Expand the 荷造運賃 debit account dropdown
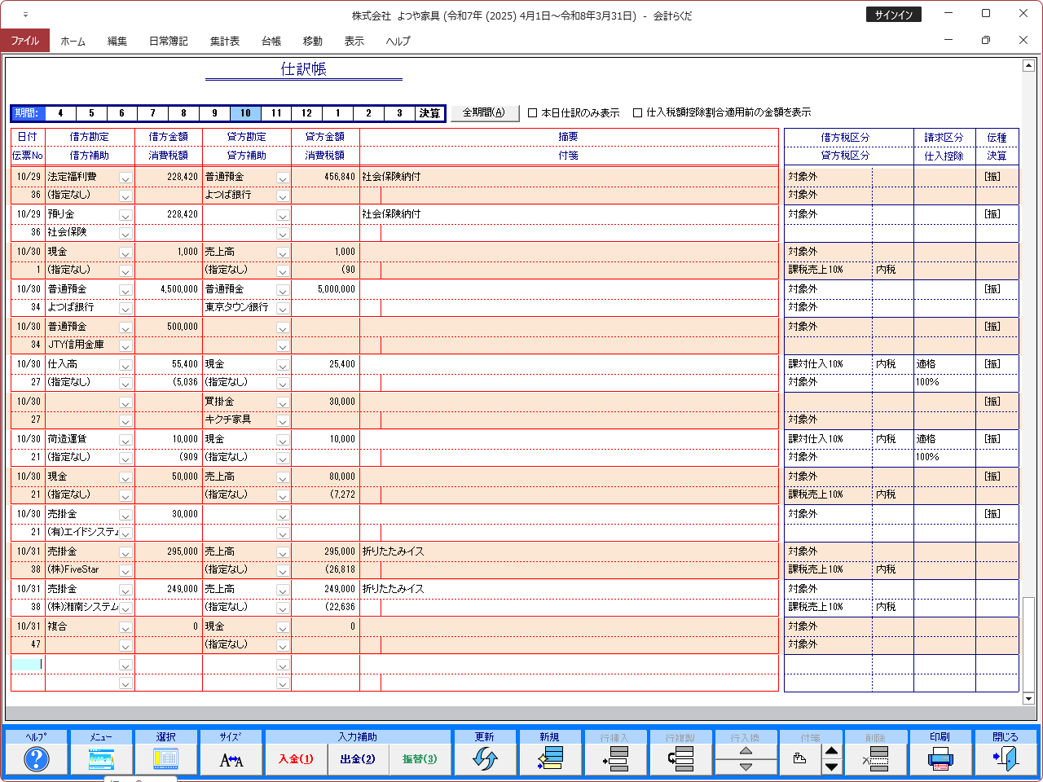 point(125,440)
